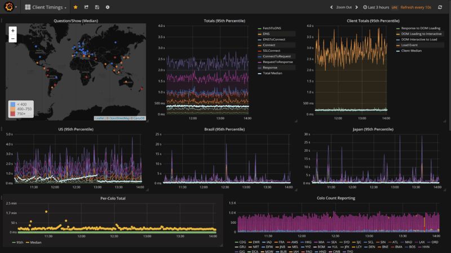Save the dashboard with the disk icon
This screenshot has width=451, height=253.
pos(97,7)
